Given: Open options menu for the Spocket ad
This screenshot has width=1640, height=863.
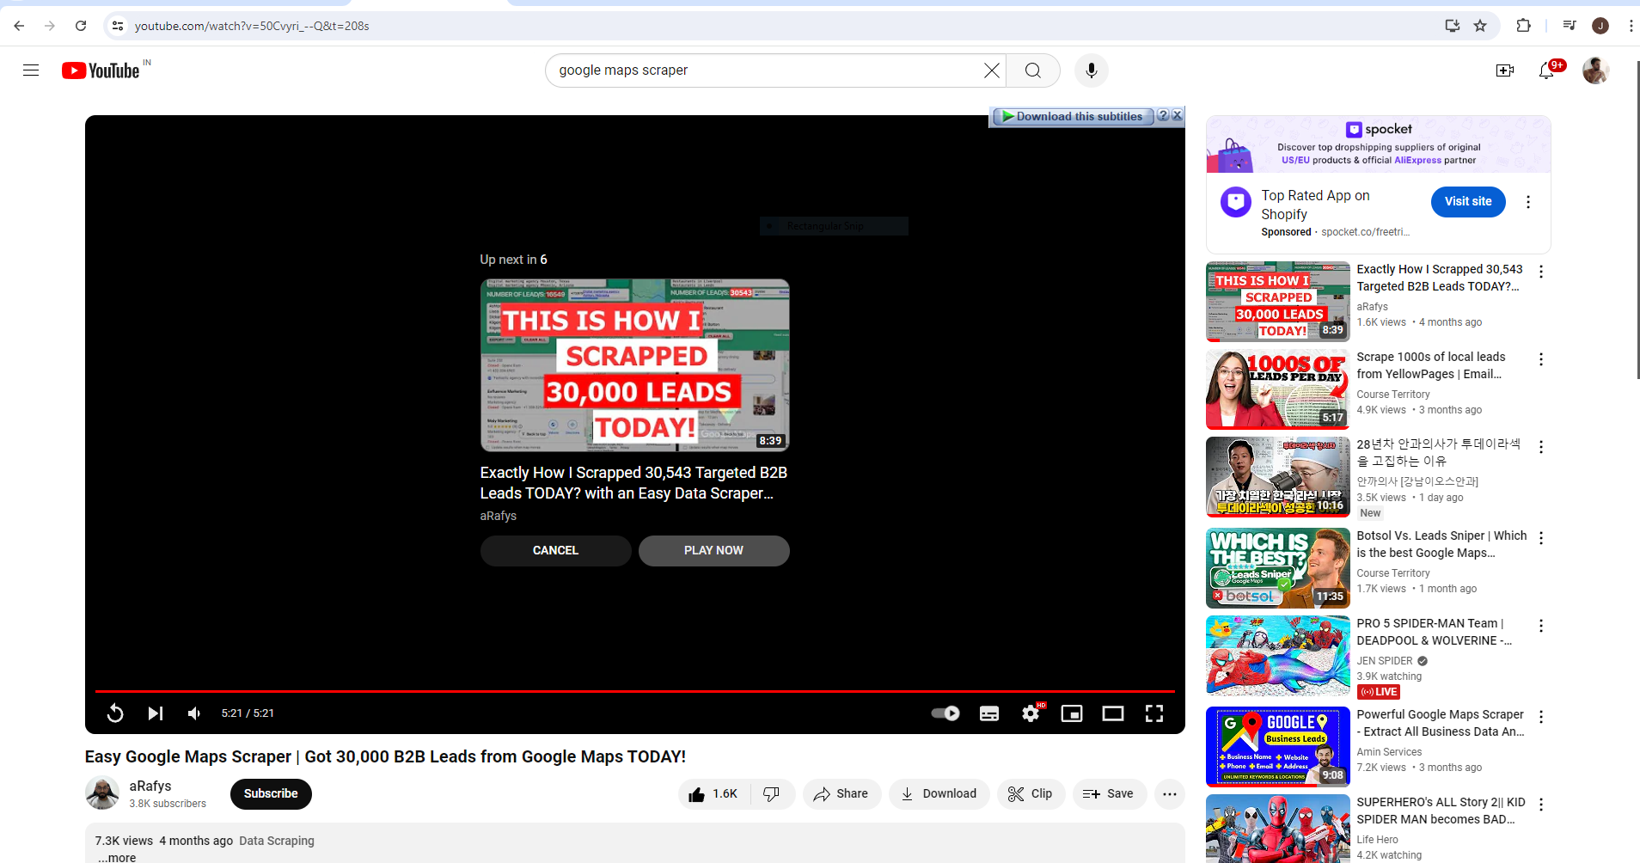Looking at the screenshot, I should (x=1527, y=202).
